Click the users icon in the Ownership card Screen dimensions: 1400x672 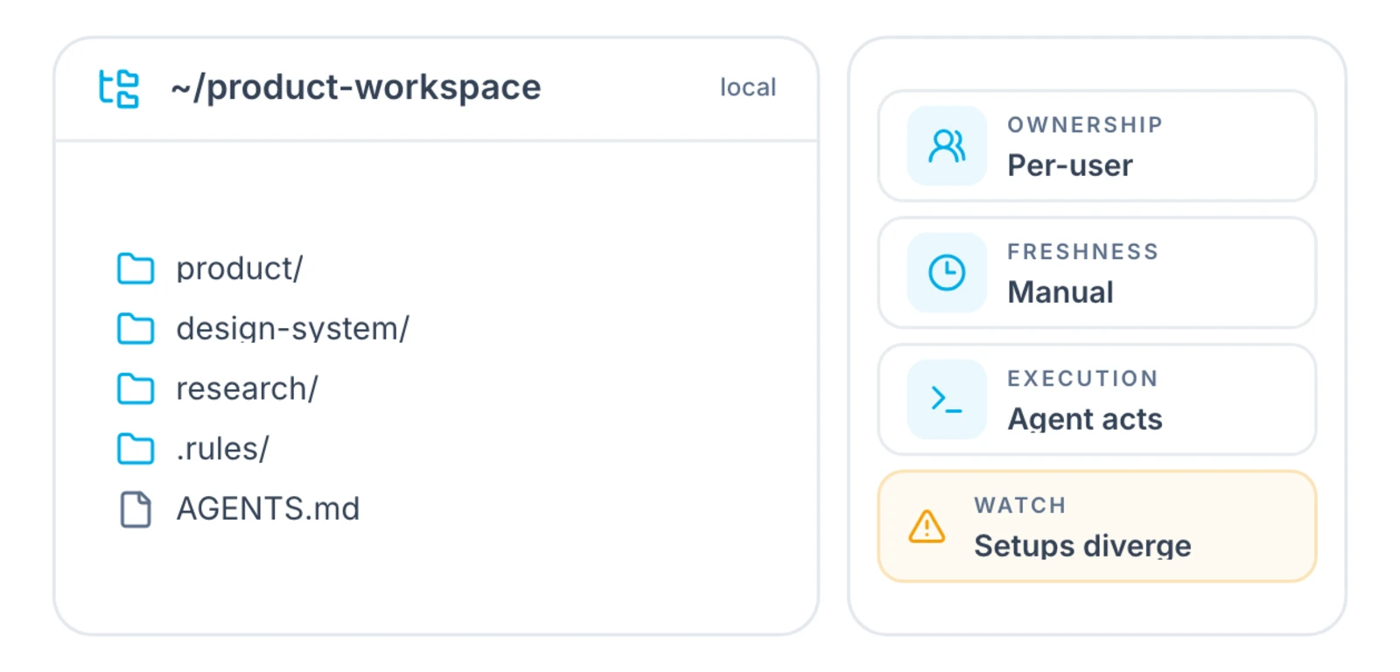pyautogui.click(x=947, y=146)
